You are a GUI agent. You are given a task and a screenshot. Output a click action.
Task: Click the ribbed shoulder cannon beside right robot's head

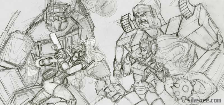(x=127, y=23)
